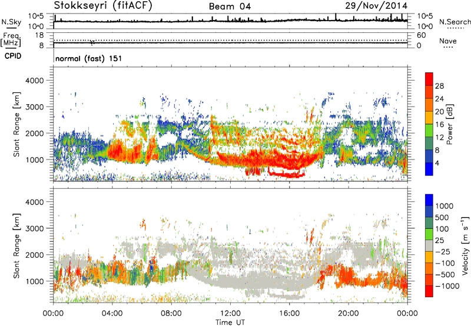Click the large gray ground-scatter region in the velocity plot

(x=256, y=281)
